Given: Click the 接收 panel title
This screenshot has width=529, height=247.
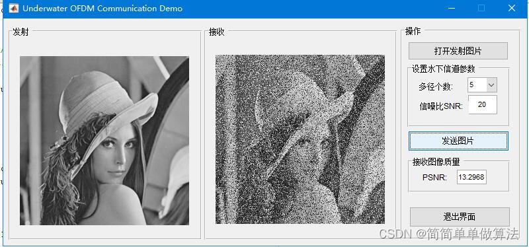Looking at the screenshot, I should 217,32.
